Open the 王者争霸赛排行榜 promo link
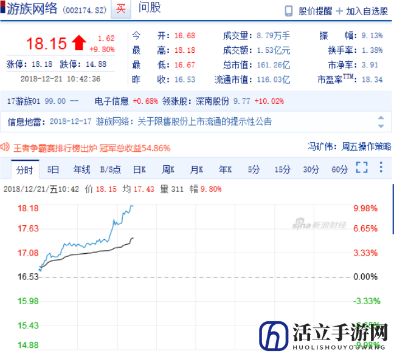This screenshot has height=354, width=394. tap(92, 148)
